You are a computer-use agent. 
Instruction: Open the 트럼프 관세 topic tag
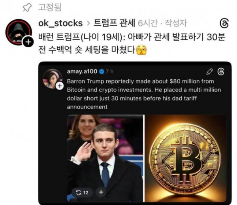[114, 23]
